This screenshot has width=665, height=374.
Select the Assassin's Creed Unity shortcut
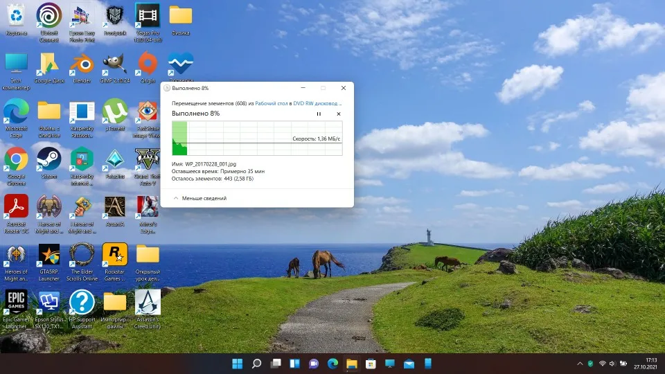147,310
